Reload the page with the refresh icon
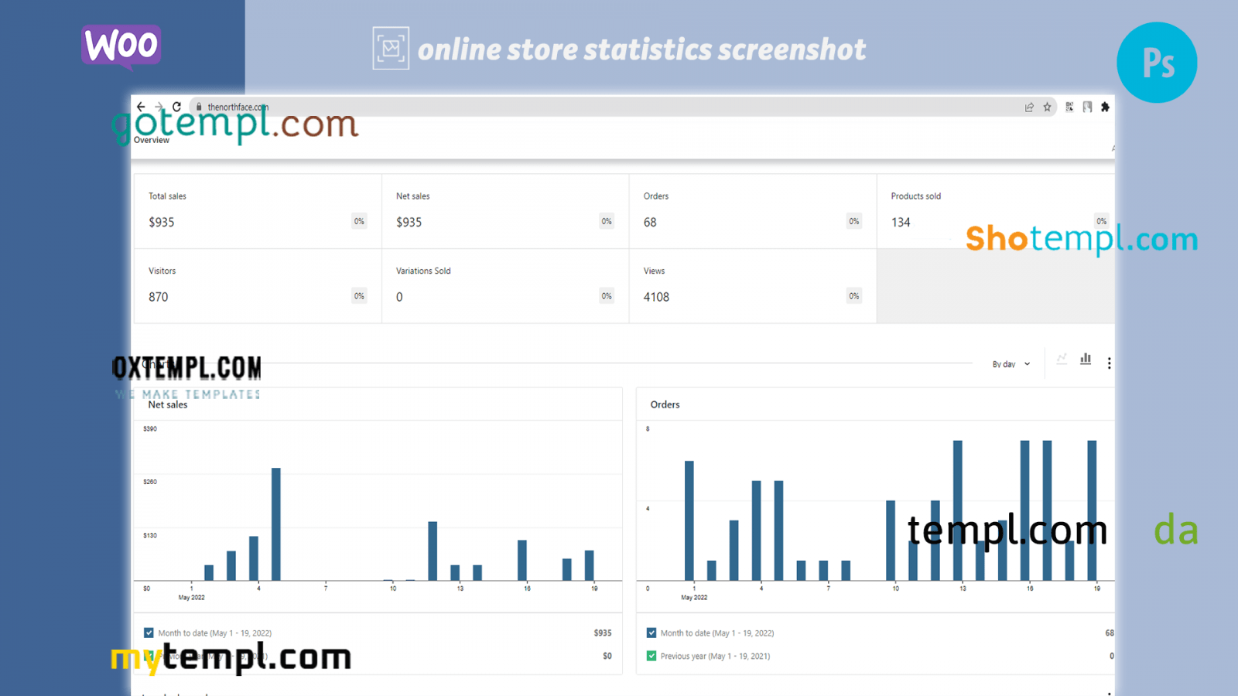The width and height of the screenshot is (1238, 696). click(176, 107)
